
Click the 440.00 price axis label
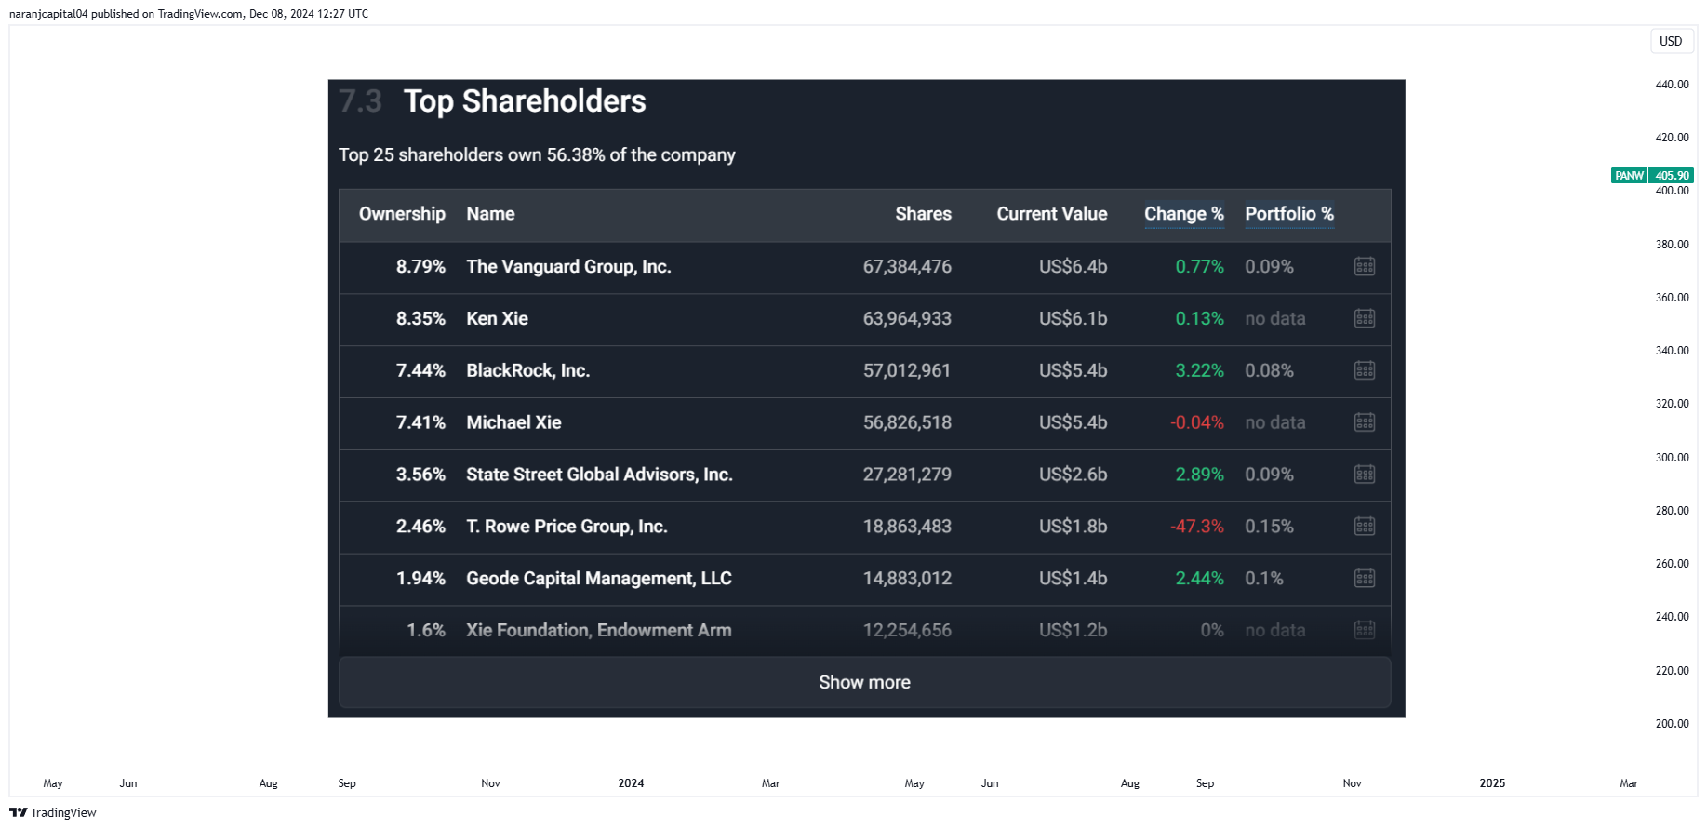(1672, 85)
